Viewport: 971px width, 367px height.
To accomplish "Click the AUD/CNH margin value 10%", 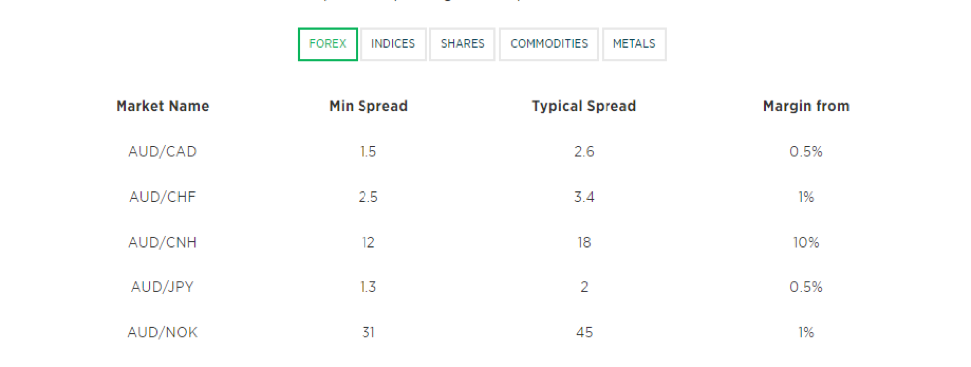I will click(x=806, y=242).
